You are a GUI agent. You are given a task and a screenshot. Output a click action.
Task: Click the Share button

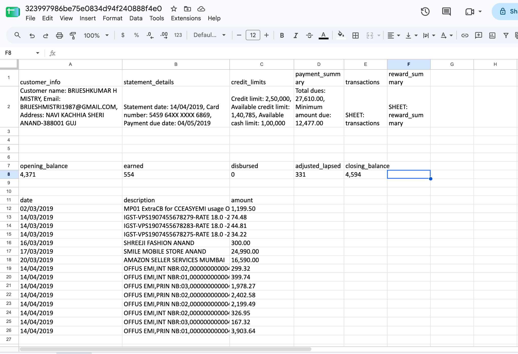(505, 11)
